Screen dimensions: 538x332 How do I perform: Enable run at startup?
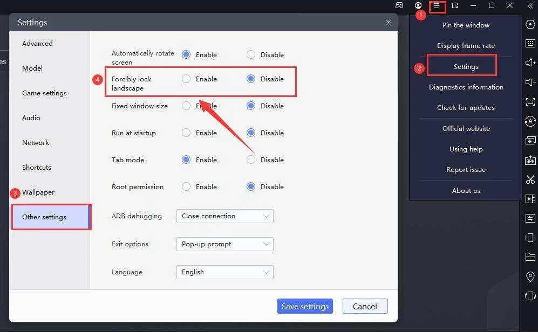tap(186, 133)
